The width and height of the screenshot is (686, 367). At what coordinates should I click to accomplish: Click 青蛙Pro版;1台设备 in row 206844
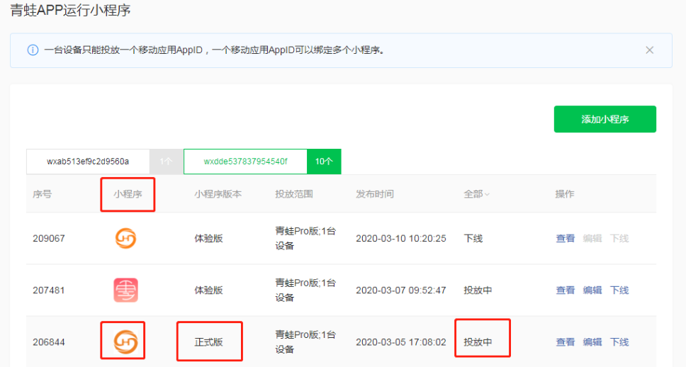(x=305, y=342)
